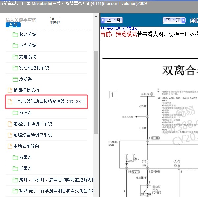
Task: Click the folder icon beside 点火系统
Action: [x=15, y=46]
